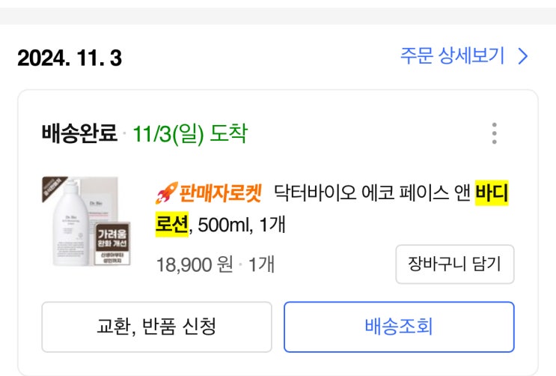The image size is (556, 376).
Task: Open the three-dot more options menu
Action: [x=494, y=133]
